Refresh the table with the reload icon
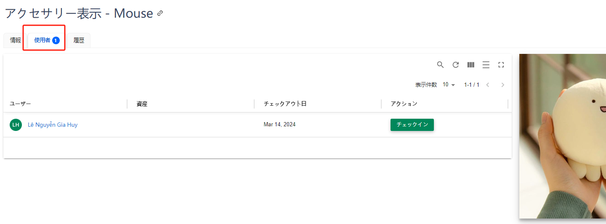Screen dimensions: 606x224 (x=455, y=65)
